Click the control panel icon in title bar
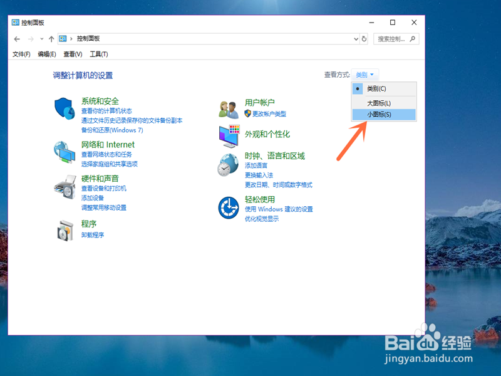Viewport: 501px width, 376px height. [15, 23]
